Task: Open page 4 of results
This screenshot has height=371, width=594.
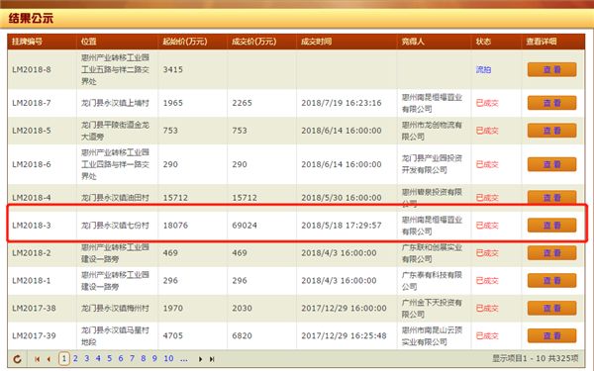Action: coord(98,358)
